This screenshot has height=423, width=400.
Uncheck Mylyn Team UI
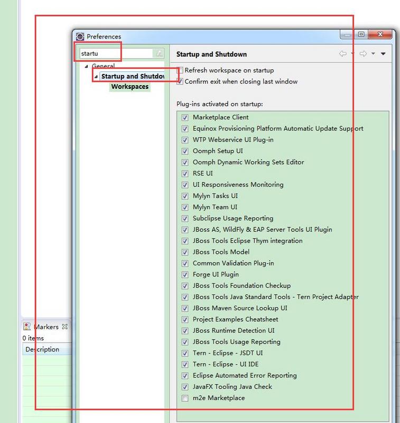click(185, 207)
